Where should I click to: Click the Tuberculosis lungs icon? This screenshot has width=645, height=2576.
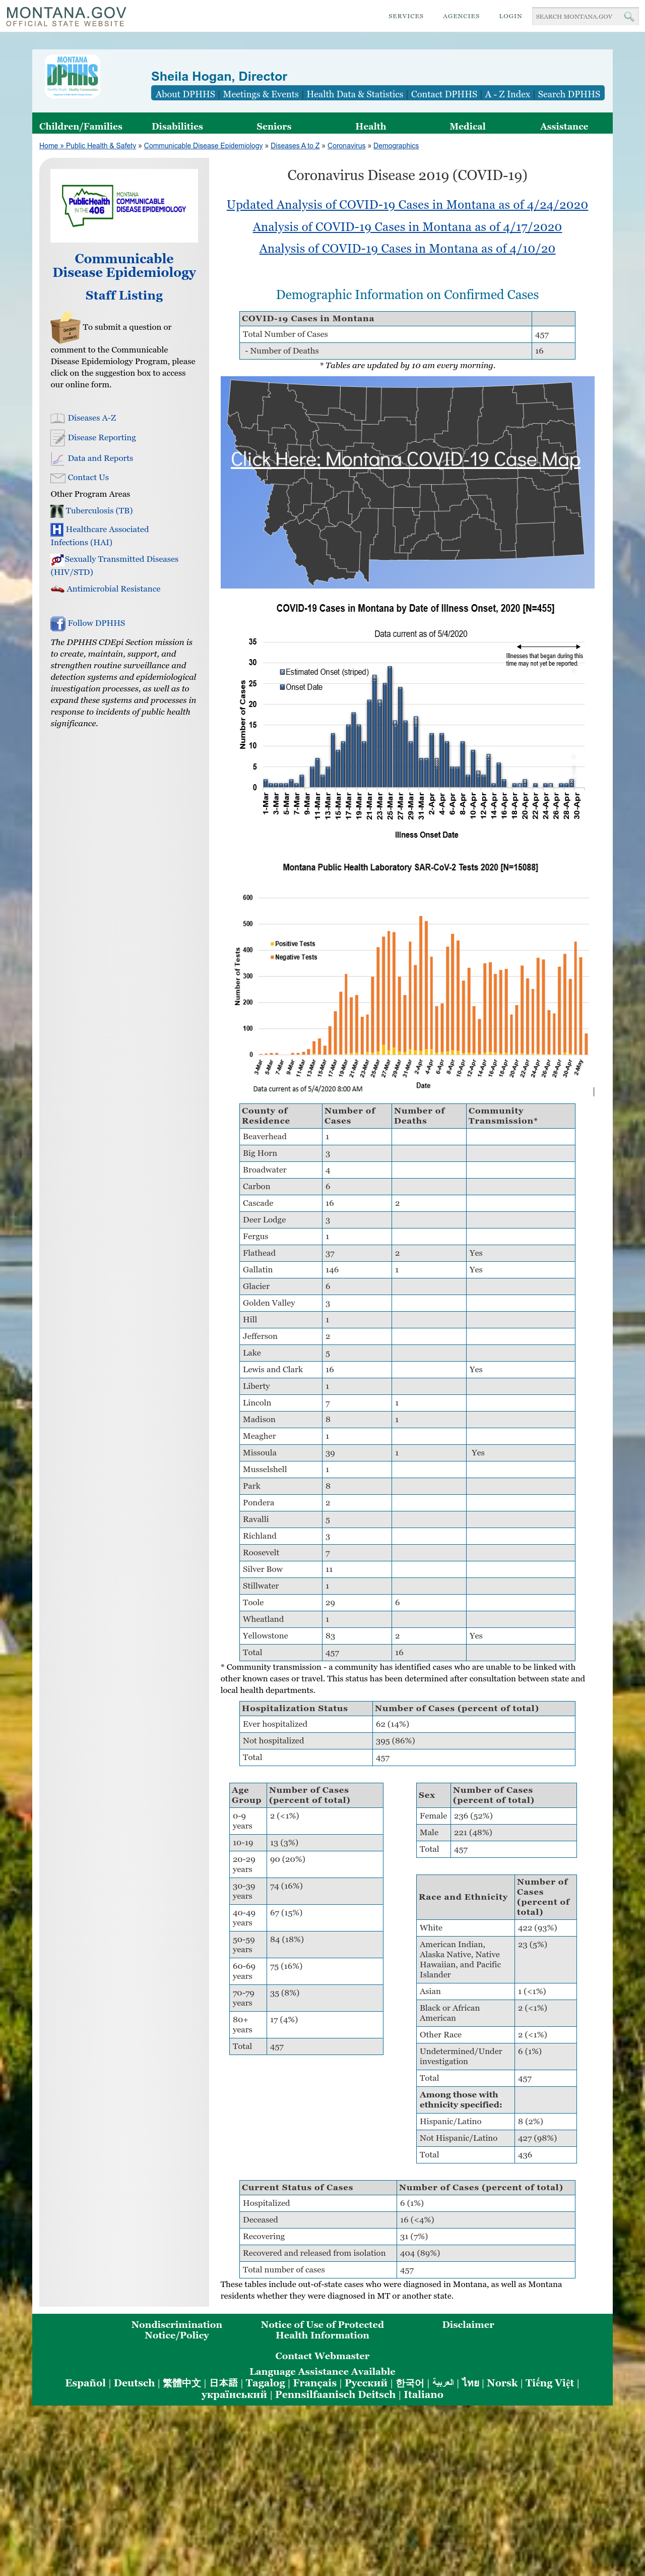(57, 511)
